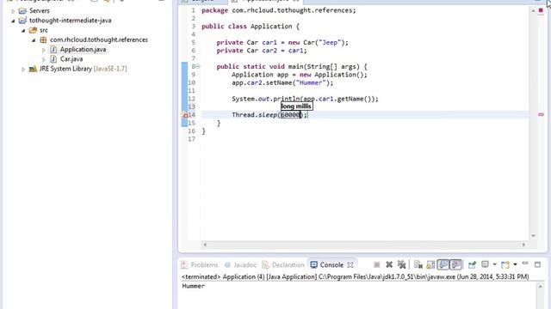The height and width of the screenshot is (309, 551).
Task: Click the JRE System Library icon
Action: tap(33, 69)
